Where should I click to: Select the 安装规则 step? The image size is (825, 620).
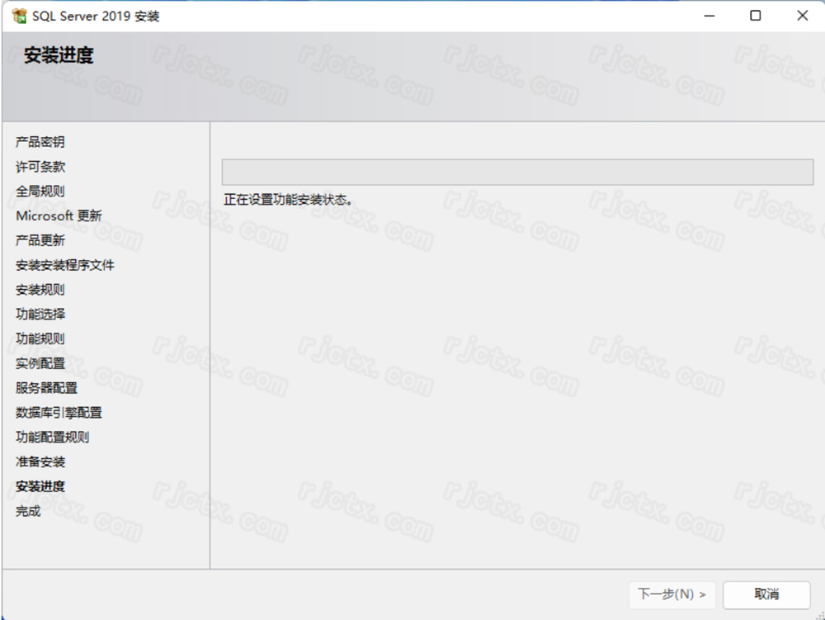pyautogui.click(x=40, y=290)
